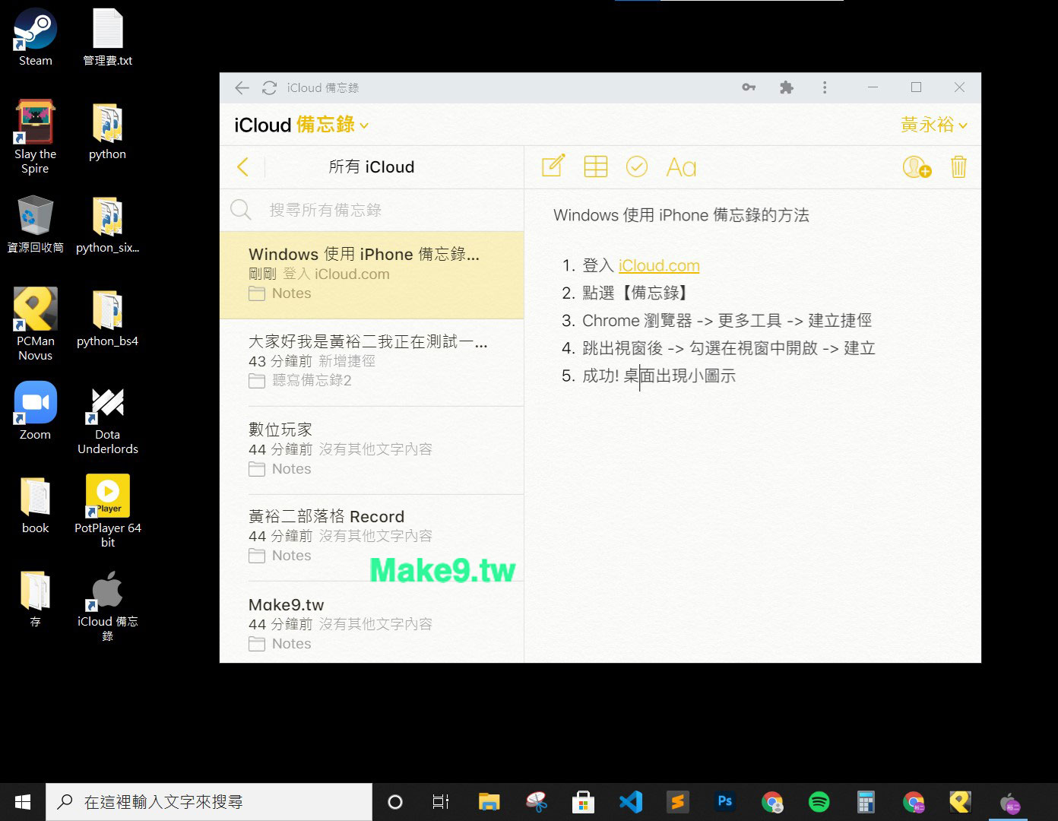This screenshot has width=1058, height=821.
Task: Open PCMan from the taskbar
Action: coord(960,802)
